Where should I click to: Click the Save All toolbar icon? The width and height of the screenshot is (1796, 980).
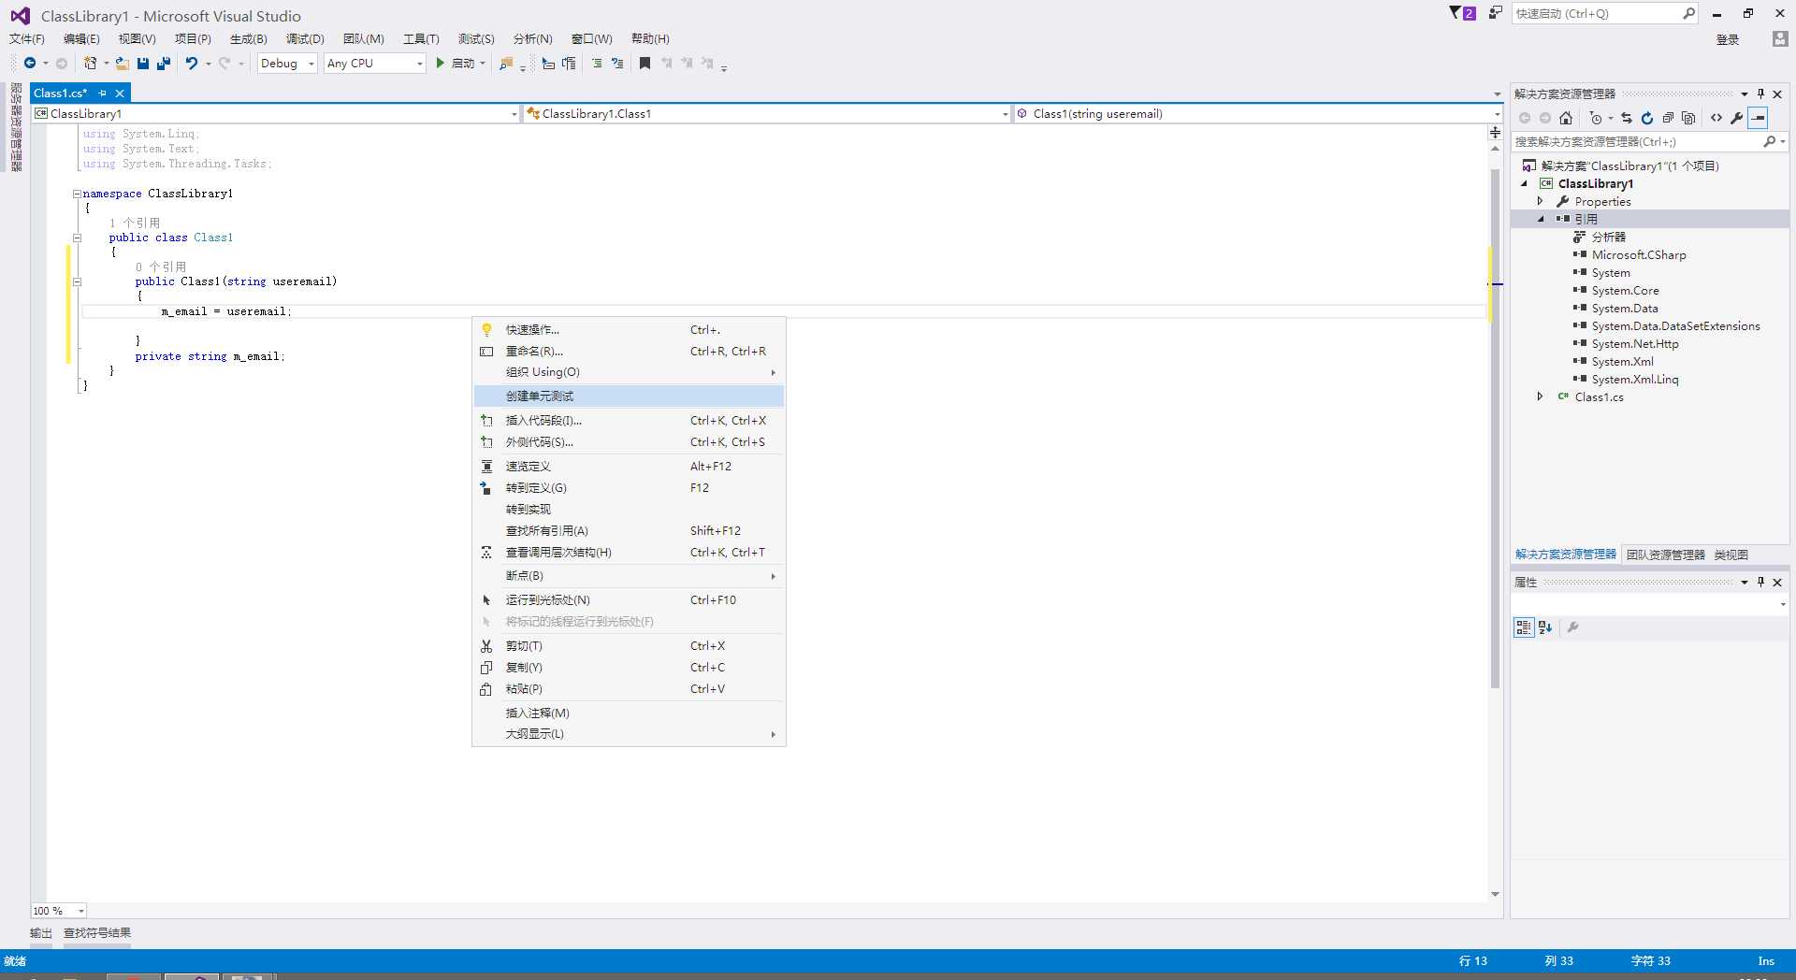click(x=164, y=64)
